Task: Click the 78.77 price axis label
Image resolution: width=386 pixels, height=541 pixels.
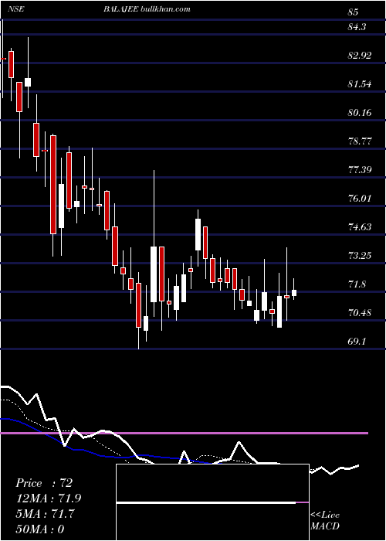Action: point(360,141)
